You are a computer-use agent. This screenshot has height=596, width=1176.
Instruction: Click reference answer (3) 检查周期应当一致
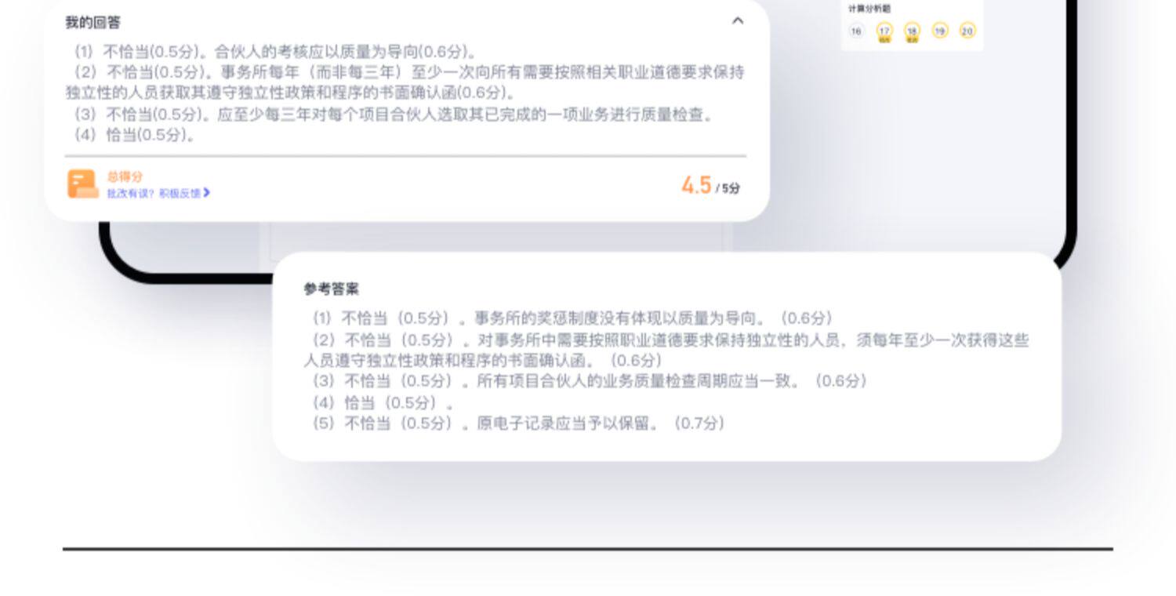coord(590,381)
